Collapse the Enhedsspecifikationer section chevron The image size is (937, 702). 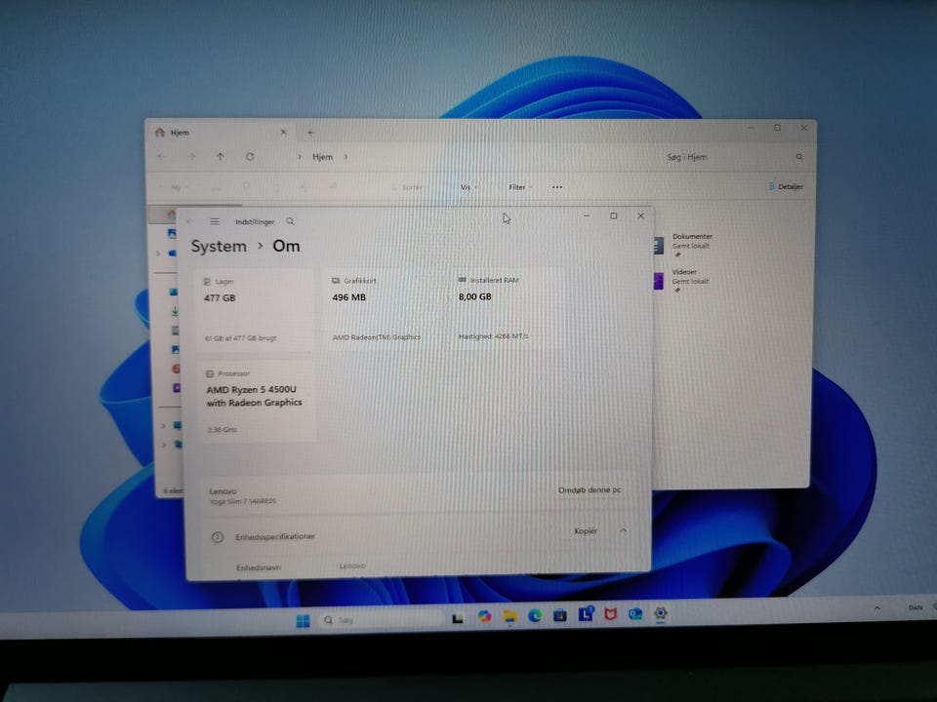click(624, 530)
